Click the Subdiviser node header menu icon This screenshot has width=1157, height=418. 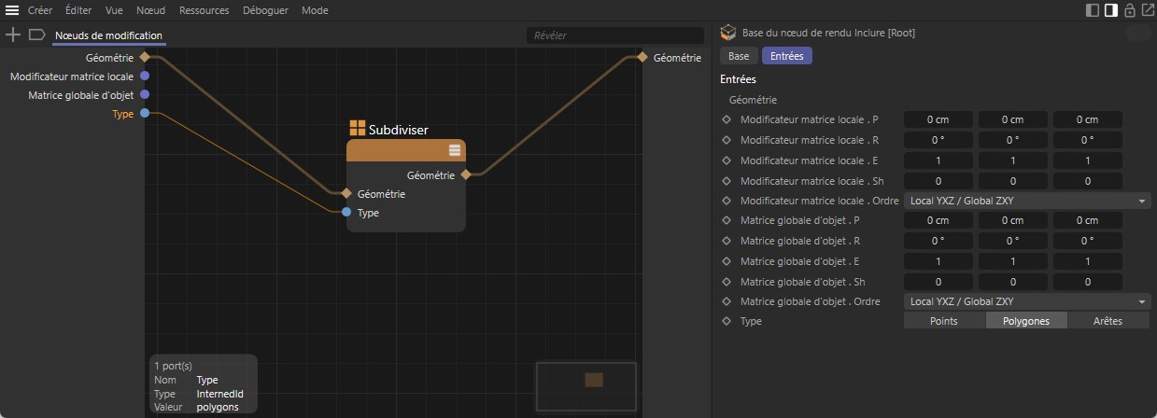pos(455,150)
